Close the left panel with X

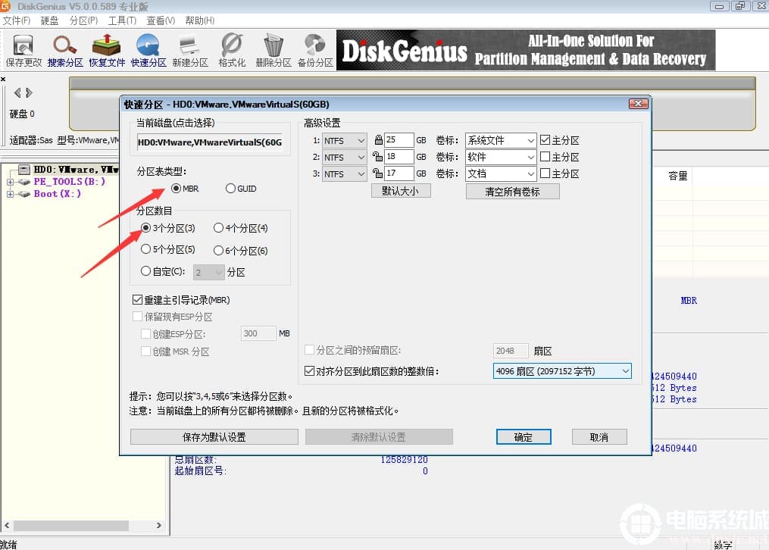(3, 79)
